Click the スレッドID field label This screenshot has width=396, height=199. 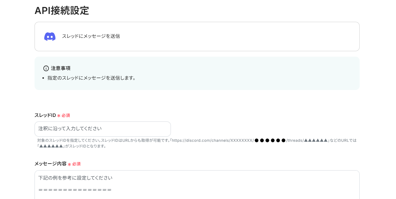pos(45,115)
